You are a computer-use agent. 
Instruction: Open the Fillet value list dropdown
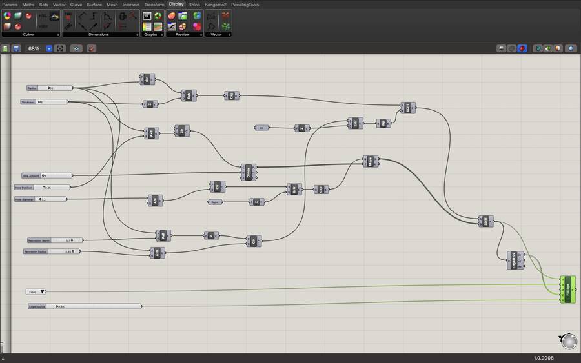43,292
